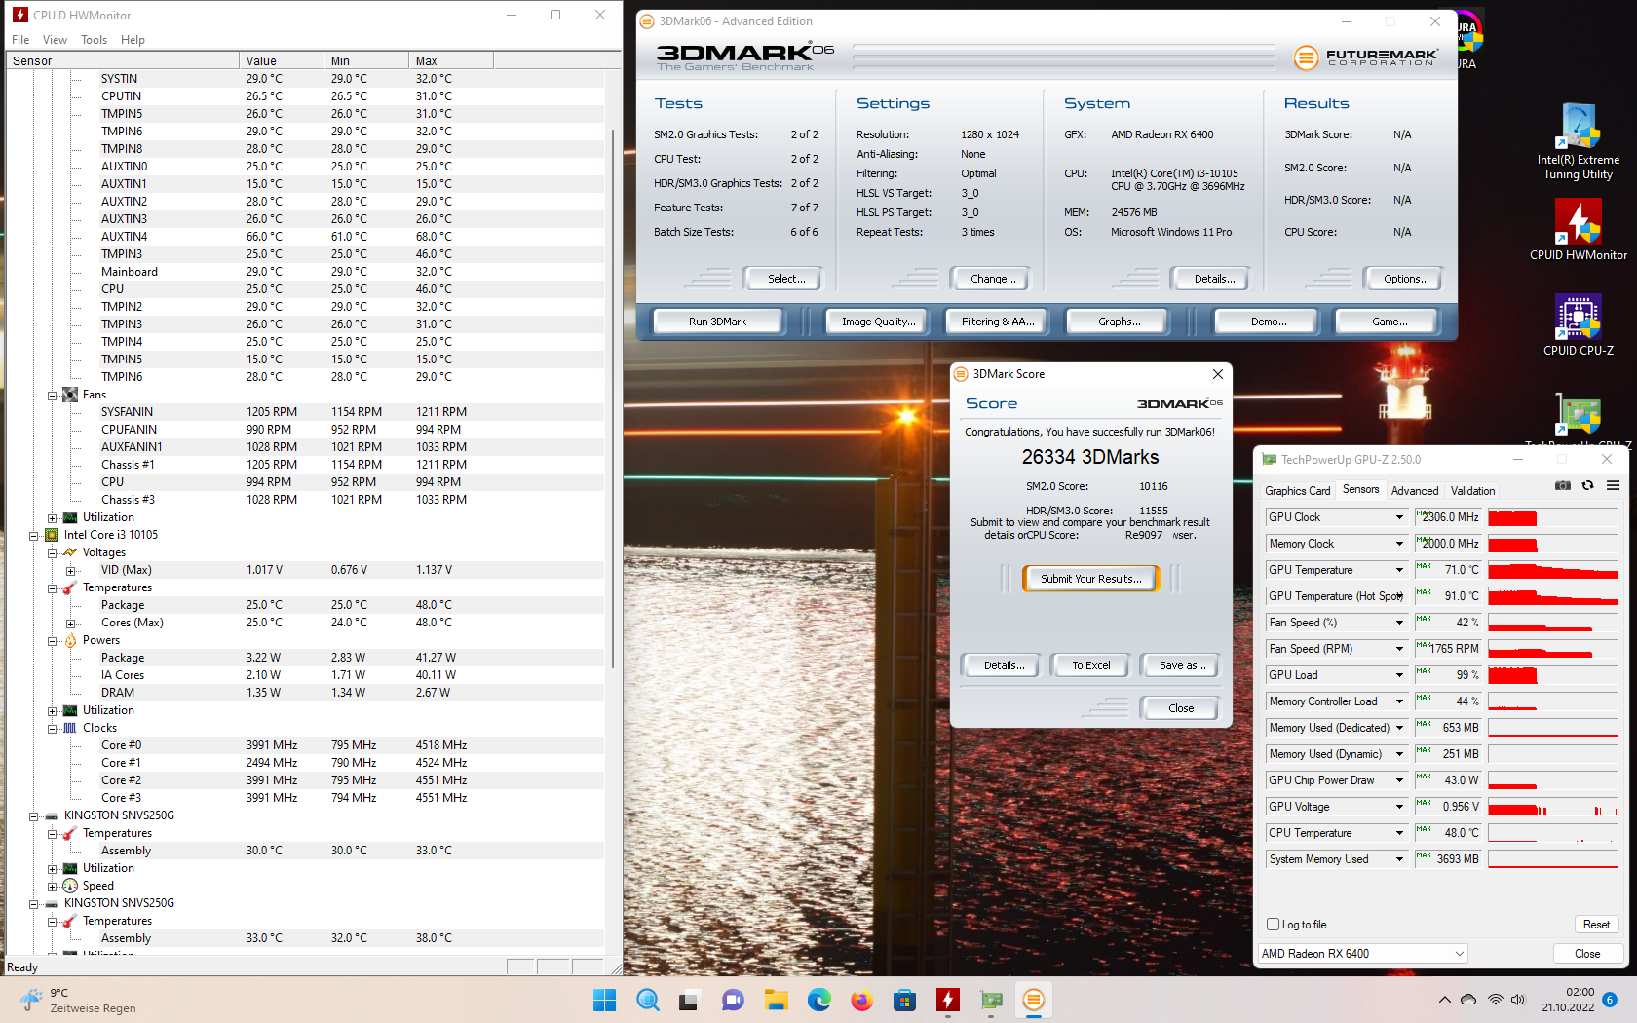Image resolution: width=1637 pixels, height=1023 pixels.
Task: Click the Options... button under Results
Action: point(1406,279)
